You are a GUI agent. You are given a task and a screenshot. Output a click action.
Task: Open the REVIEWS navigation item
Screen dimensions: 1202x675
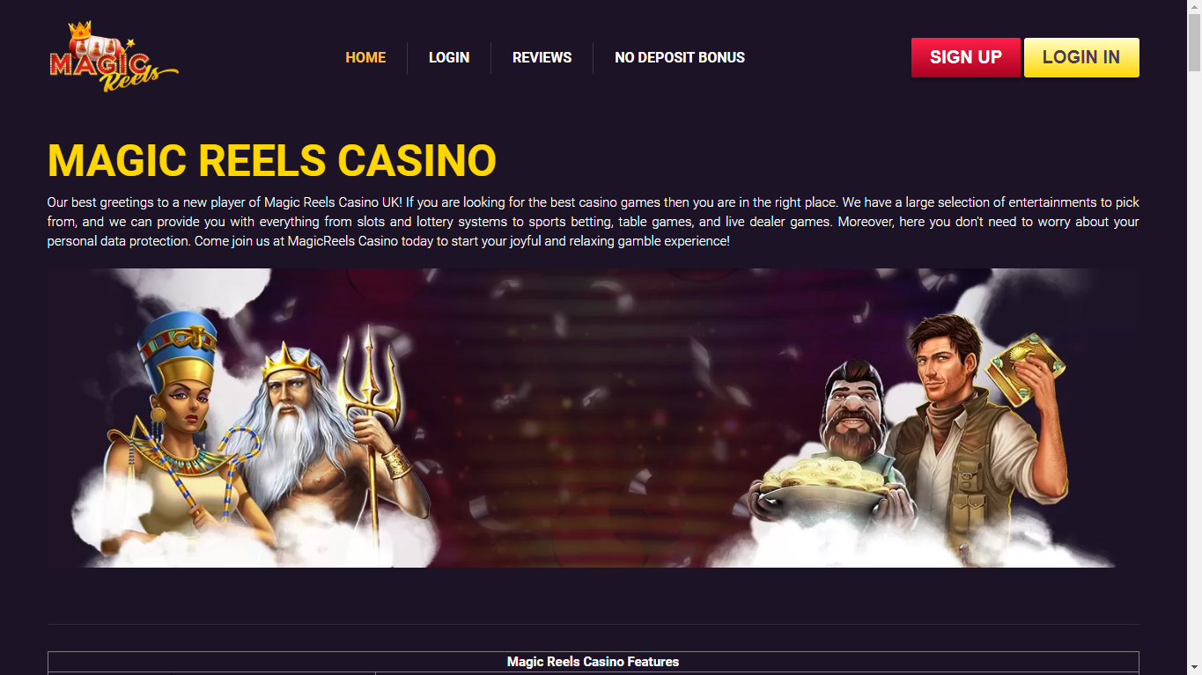542,57
